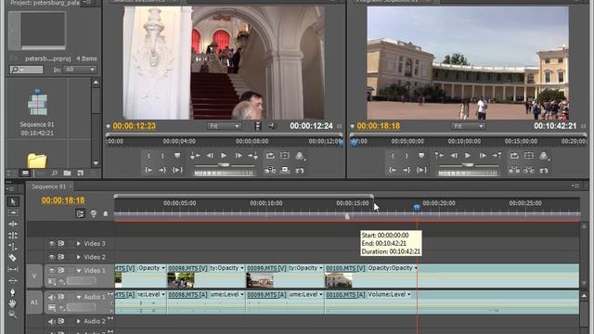Select the Track Select tool
The width and height of the screenshot is (594, 334).
click(x=12, y=212)
